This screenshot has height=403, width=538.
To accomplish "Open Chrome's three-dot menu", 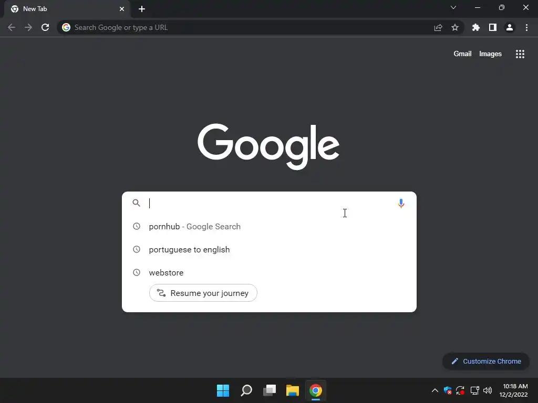I will click(526, 27).
